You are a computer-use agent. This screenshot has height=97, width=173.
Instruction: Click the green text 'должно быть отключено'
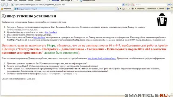pyautogui.click(x=61, y=53)
